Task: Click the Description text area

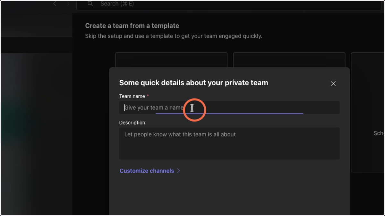Action: pyautogui.click(x=229, y=143)
